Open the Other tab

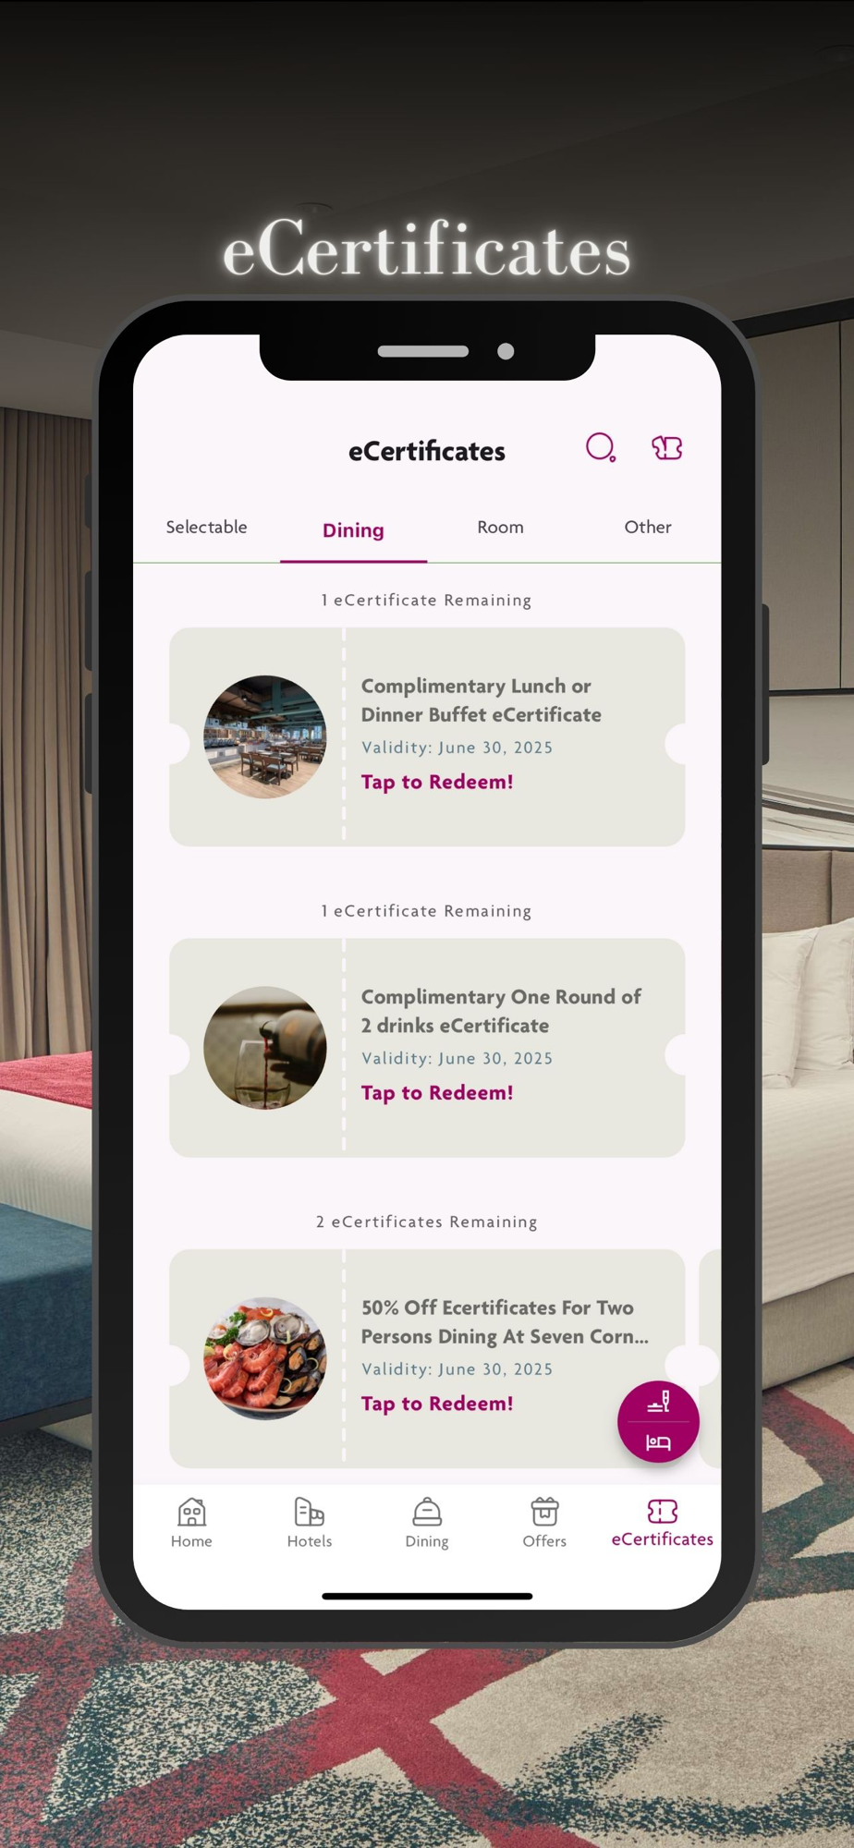point(648,527)
